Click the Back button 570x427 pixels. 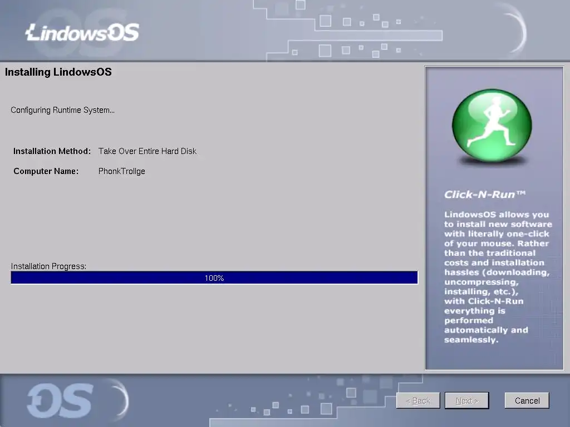[x=418, y=400]
